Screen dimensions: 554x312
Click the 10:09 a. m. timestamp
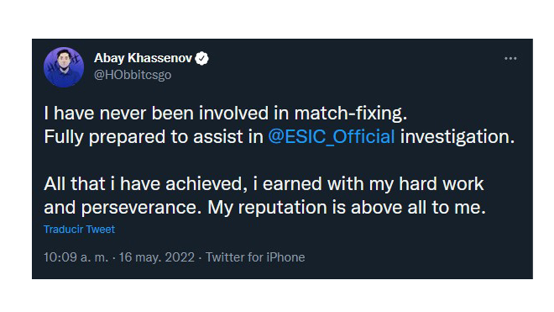(76, 257)
